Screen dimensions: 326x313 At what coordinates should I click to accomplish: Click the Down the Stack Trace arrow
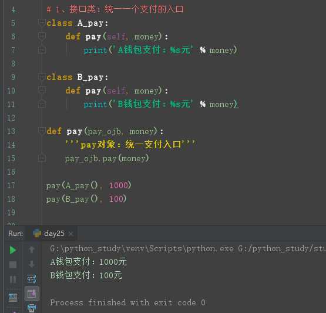(32, 264)
